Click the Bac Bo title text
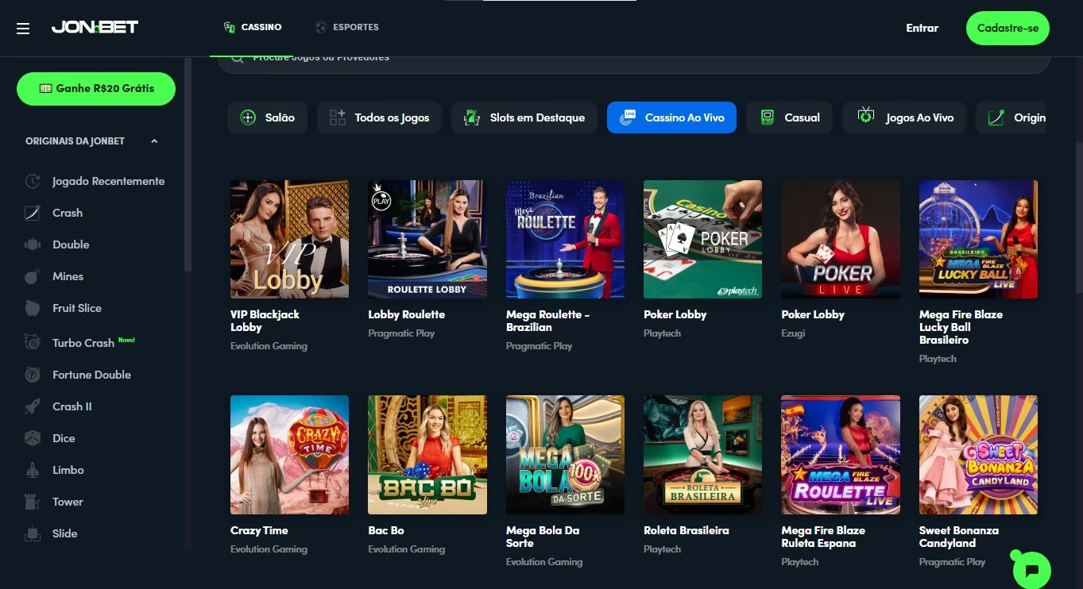This screenshot has height=589, width=1083. (386, 530)
